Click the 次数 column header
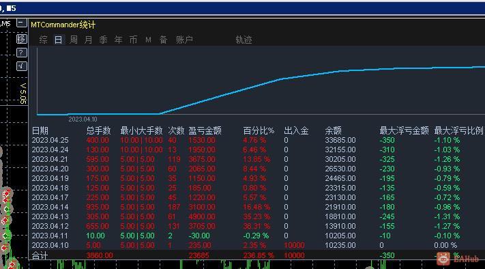Image resolution: width=485 pixels, height=269 pixels. coord(176,130)
